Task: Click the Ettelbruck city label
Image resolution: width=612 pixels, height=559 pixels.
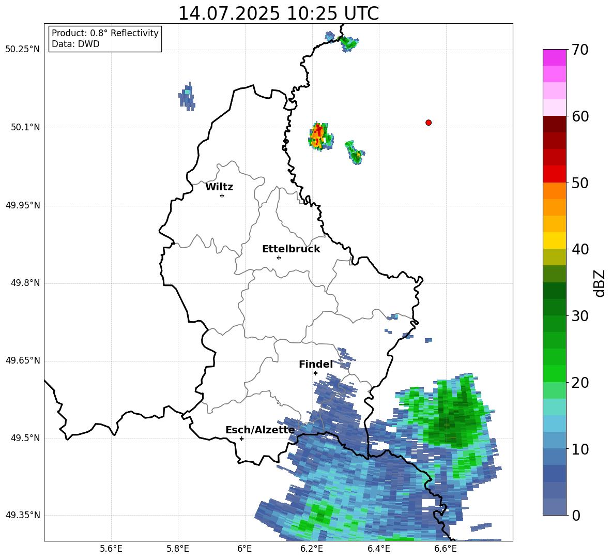Action: point(291,249)
